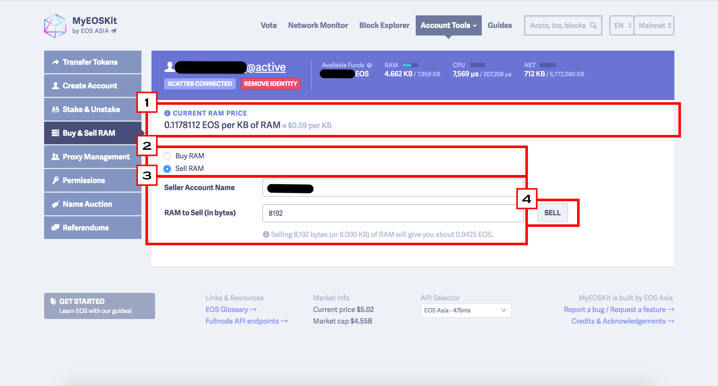Click the Transfer Tokens arrow icon
Screen dimensions: 718x386
click(x=55, y=62)
